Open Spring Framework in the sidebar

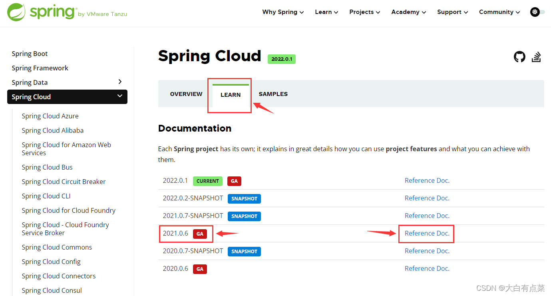pyautogui.click(x=40, y=68)
